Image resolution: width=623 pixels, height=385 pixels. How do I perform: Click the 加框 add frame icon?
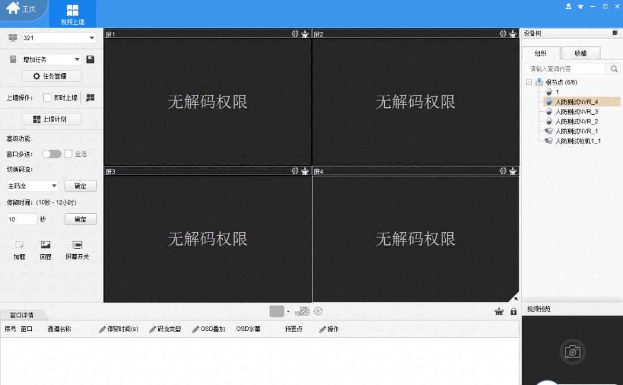[x=20, y=245]
